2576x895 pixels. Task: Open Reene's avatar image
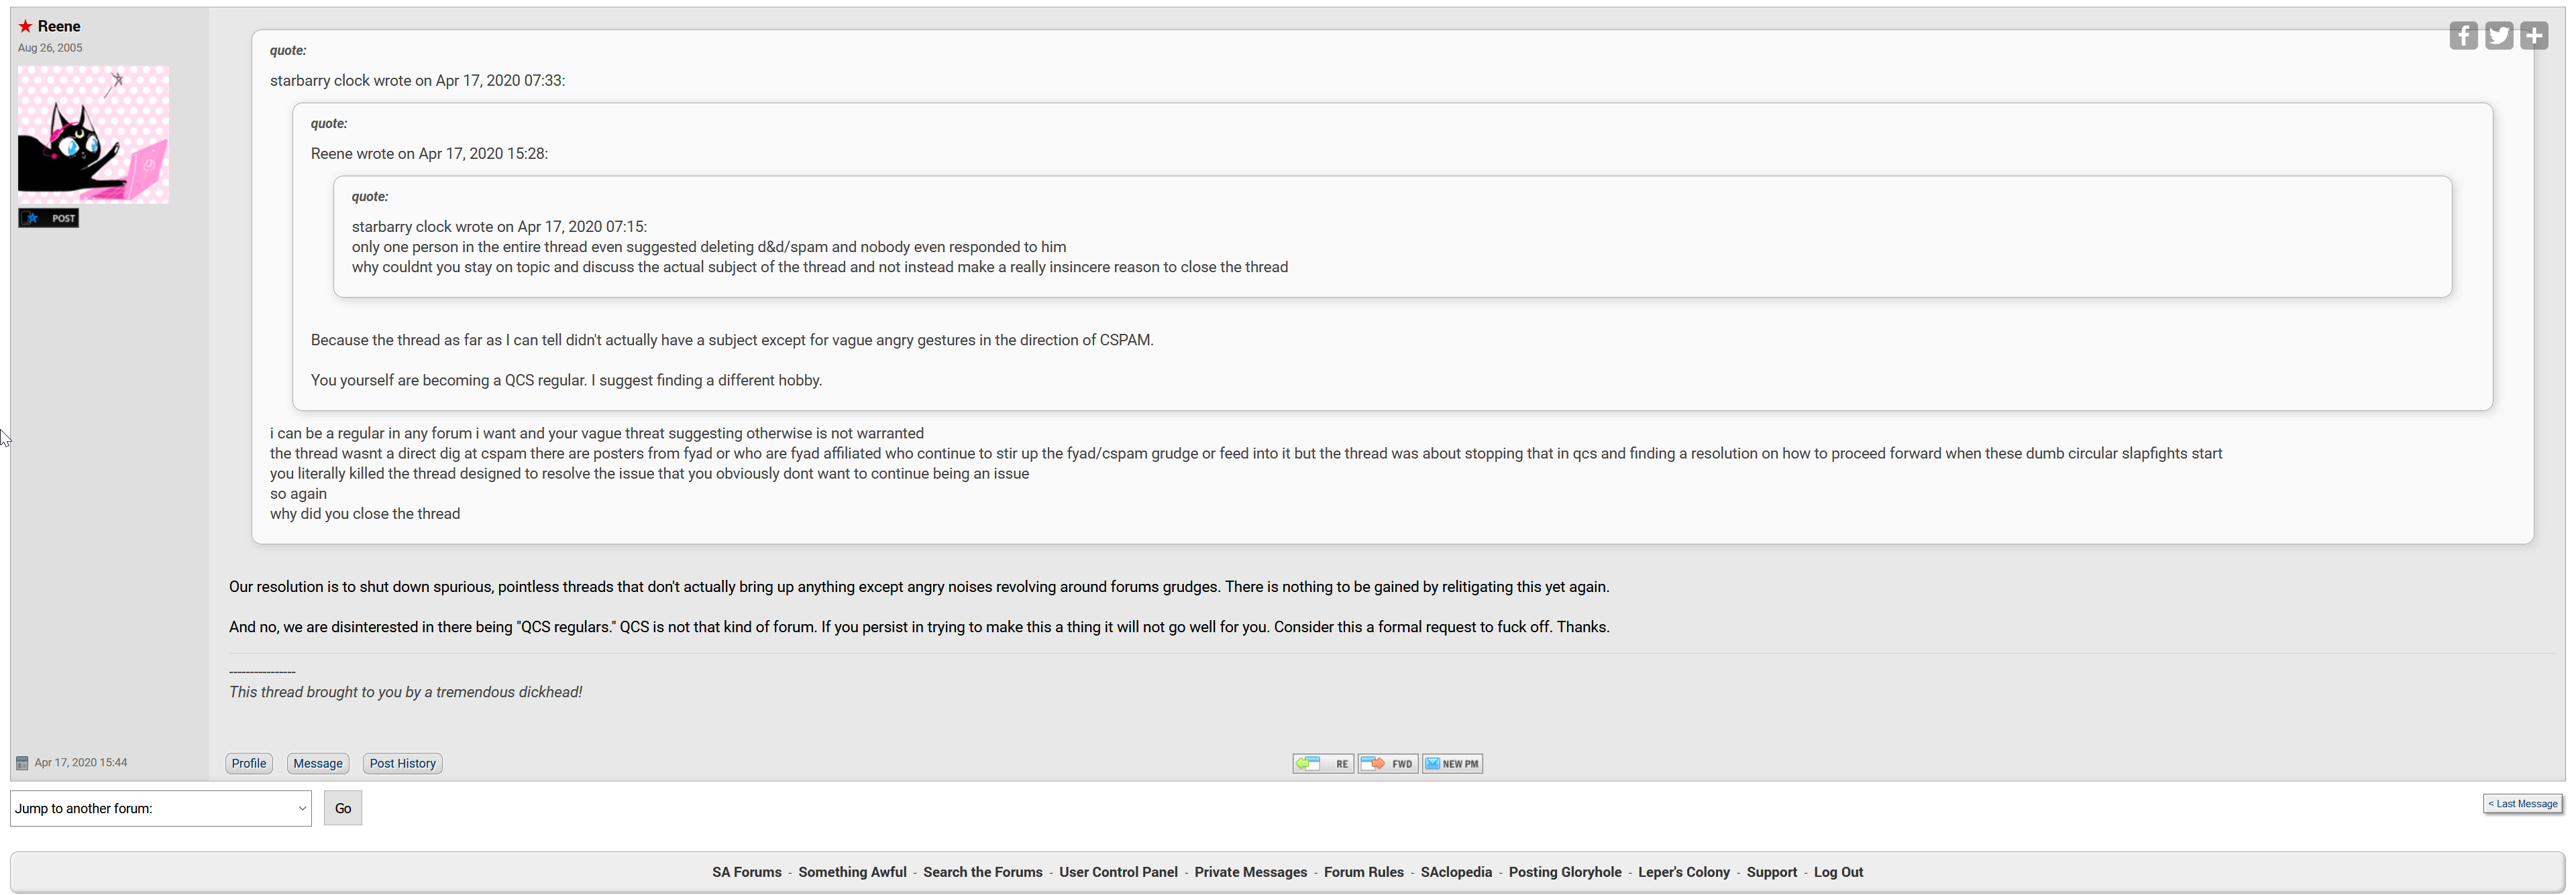[x=93, y=135]
